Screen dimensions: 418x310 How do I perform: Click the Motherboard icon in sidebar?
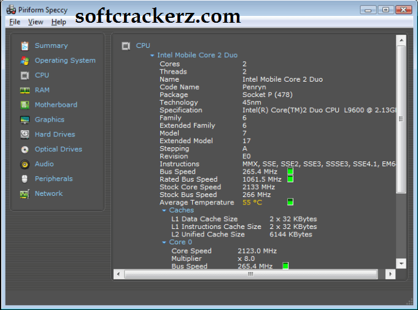tap(25, 105)
